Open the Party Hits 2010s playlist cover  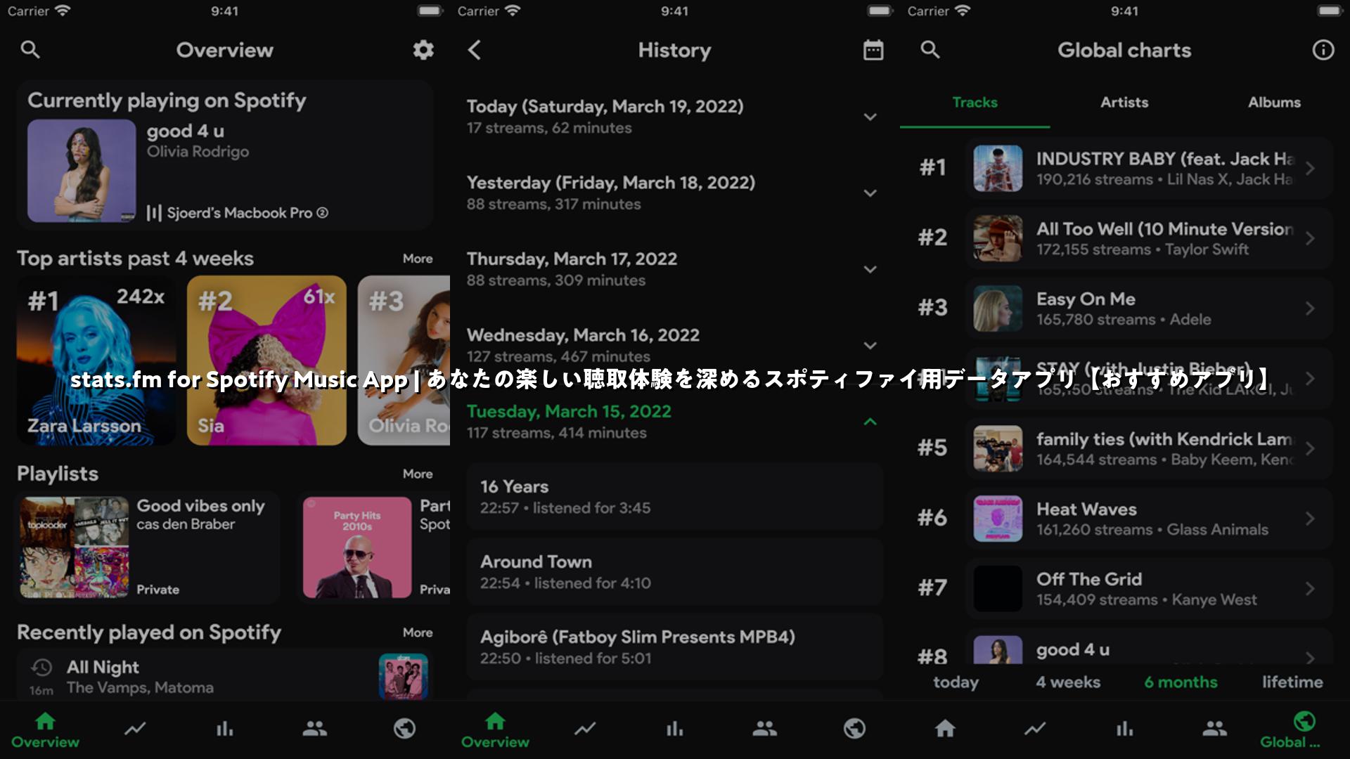[357, 547]
